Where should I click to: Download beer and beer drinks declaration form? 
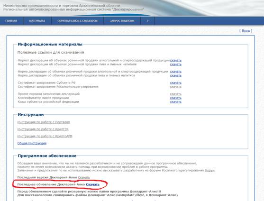pyautogui.click(x=176, y=76)
